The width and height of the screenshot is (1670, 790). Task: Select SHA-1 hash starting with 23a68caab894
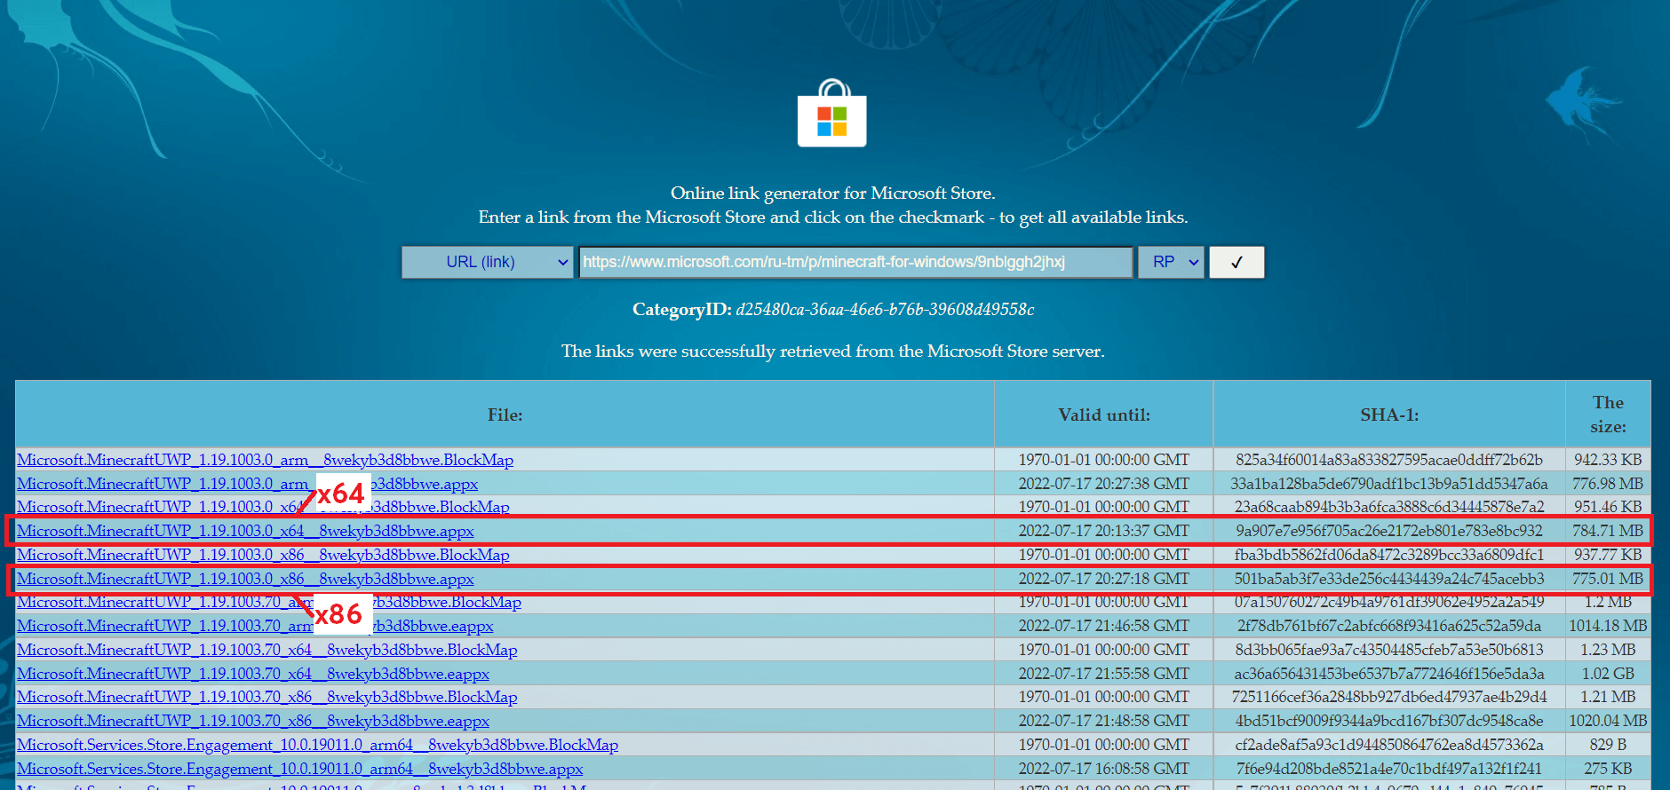point(1389,507)
